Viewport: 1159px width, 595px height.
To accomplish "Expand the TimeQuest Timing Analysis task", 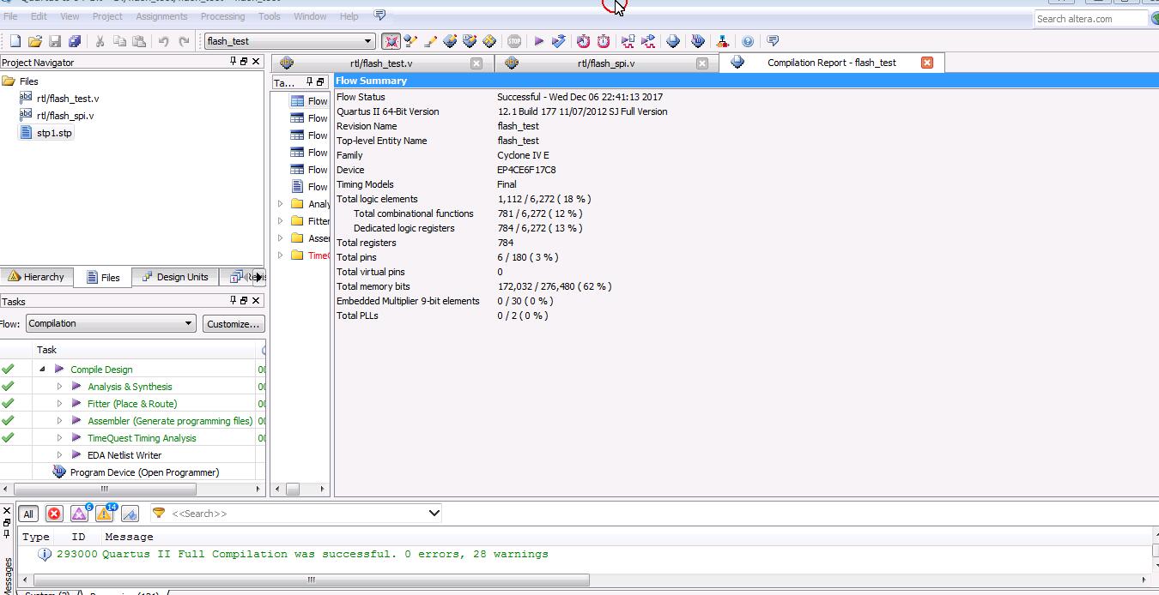I will coord(59,438).
